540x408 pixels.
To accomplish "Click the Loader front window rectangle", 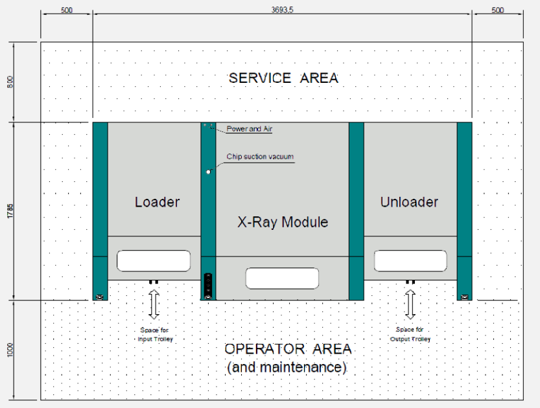I will [x=154, y=261].
